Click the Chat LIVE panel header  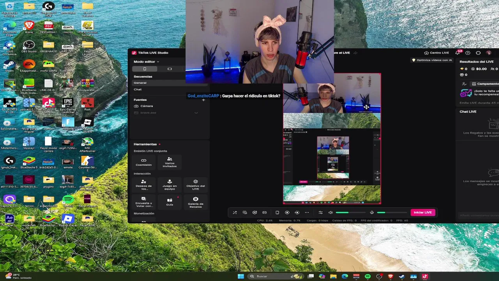point(468,112)
